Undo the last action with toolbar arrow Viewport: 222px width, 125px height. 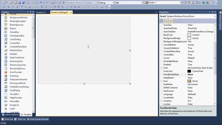(x=41, y=3)
